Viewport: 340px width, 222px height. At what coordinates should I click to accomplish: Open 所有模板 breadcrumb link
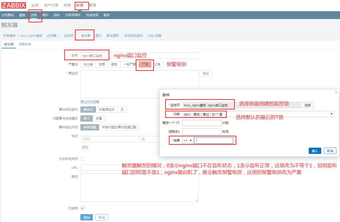pyautogui.click(x=9, y=36)
